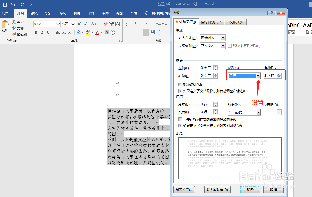
Task: Apply superscript formatting x²
Action: 70,32
